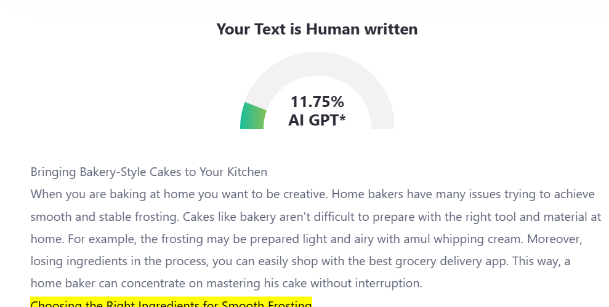Click the "Your Text is Human written" heading

(x=317, y=29)
